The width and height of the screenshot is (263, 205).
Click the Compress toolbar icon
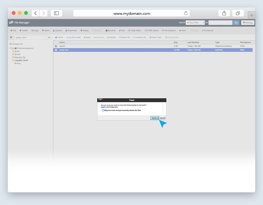pyautogui.click(x=208, y=31)
